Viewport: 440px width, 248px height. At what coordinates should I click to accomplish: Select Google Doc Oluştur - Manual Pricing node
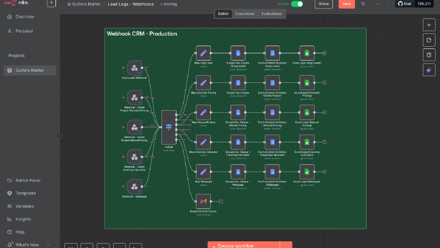(237, 112)
